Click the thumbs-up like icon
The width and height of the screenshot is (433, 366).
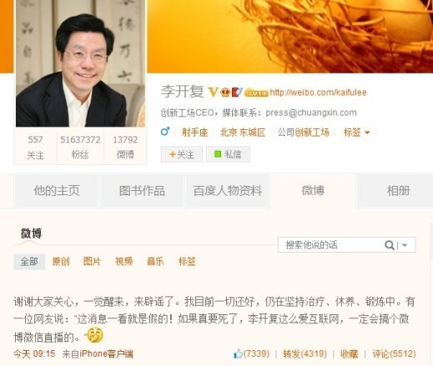coord(238,353)
